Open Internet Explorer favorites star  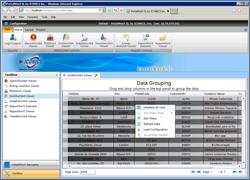(x=239, y=10)
